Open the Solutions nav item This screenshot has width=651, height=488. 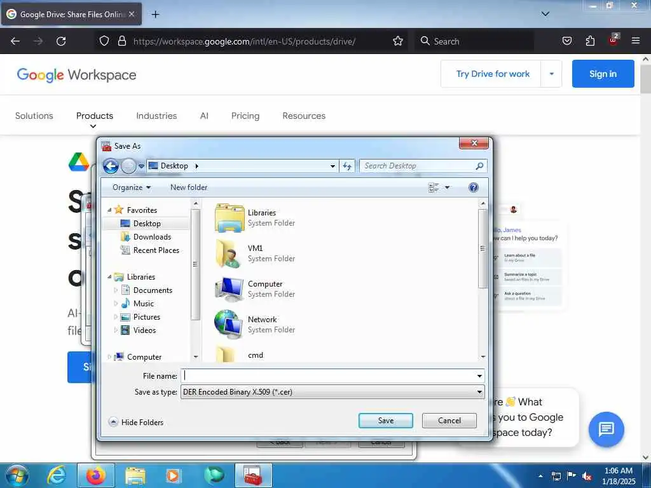pyautogui.click(x=34, y=116)
